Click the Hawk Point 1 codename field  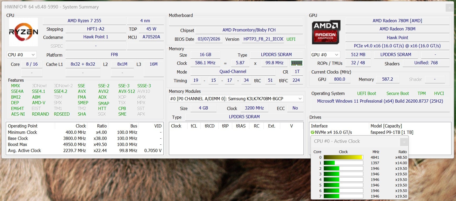(96, 37)
